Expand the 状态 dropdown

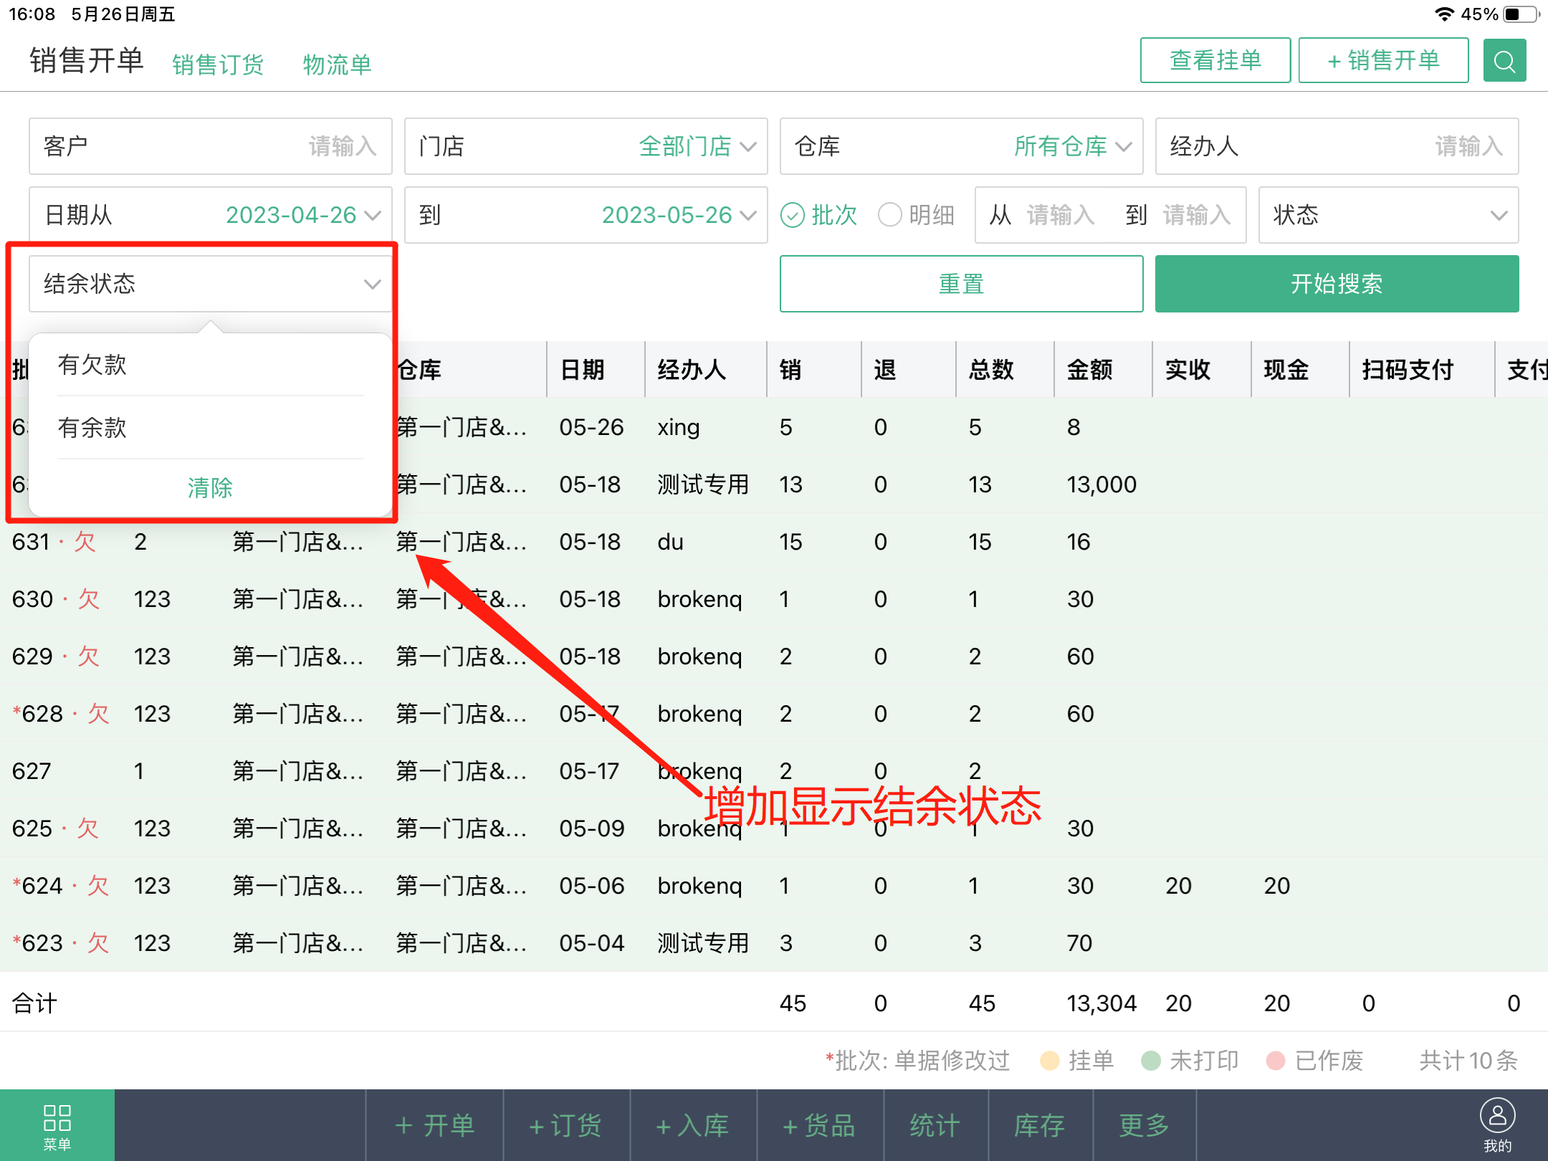coord(1389,215)
